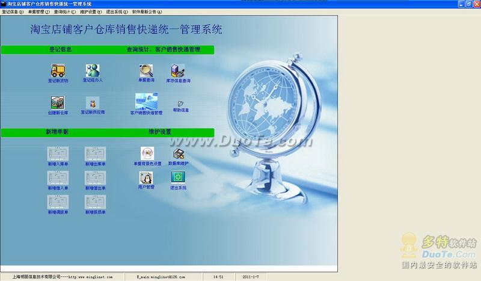Click the 新增出库单 form thumbnail
481x281 pixels.
pos(95,153)
